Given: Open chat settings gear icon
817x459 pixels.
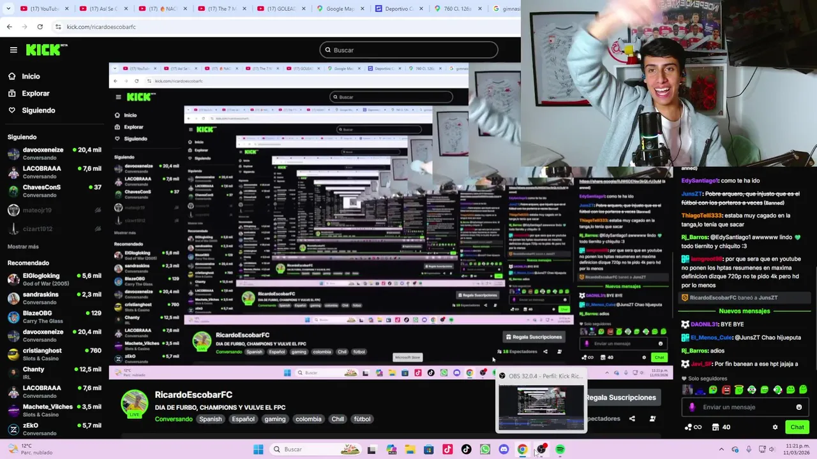Looking at the screenshot, I should (x=775, y=427).
